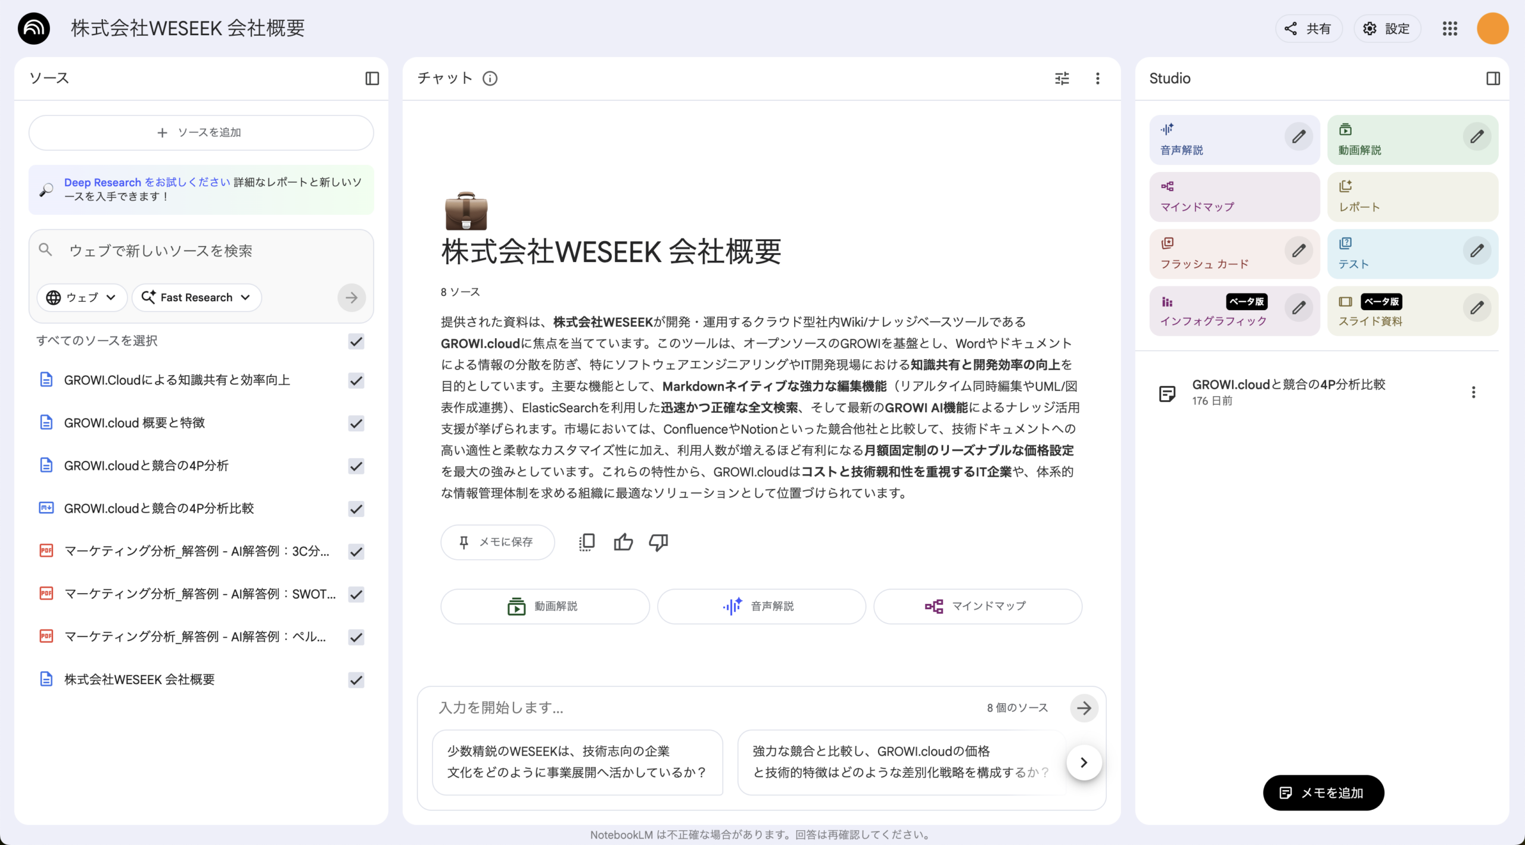Open the ウェブ source type dropdown
This screenshot has width=1525, height=845.
(82, 297)
